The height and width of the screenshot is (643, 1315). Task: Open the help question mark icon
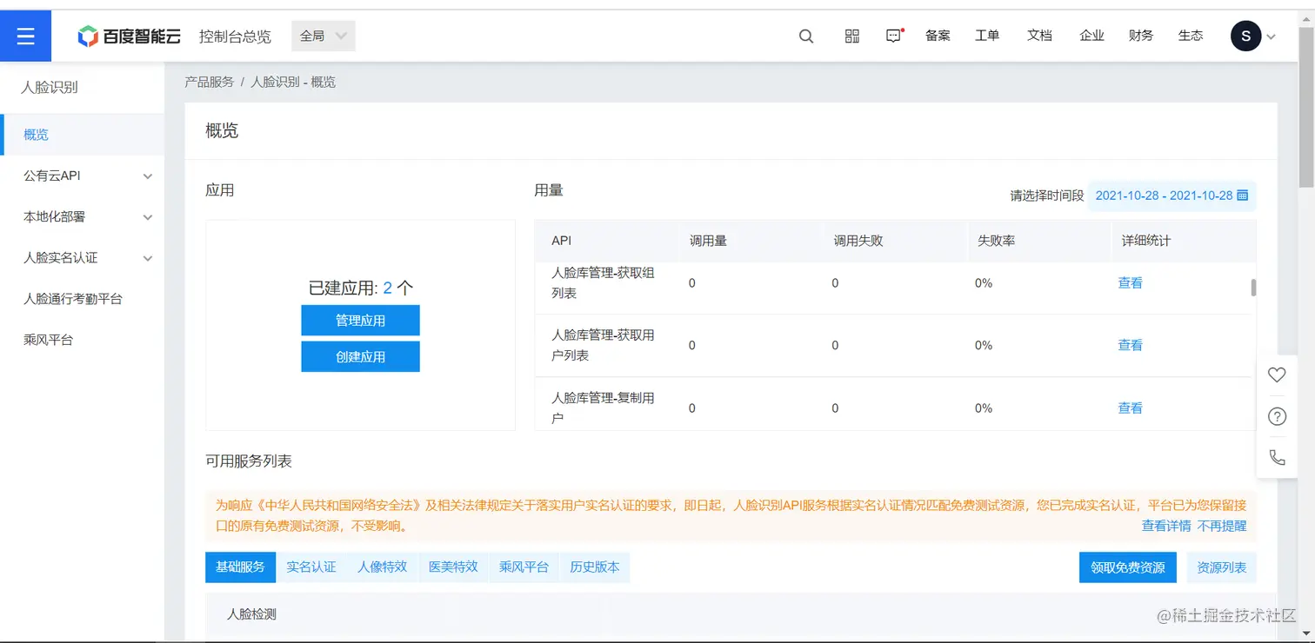pos(1277,416)
